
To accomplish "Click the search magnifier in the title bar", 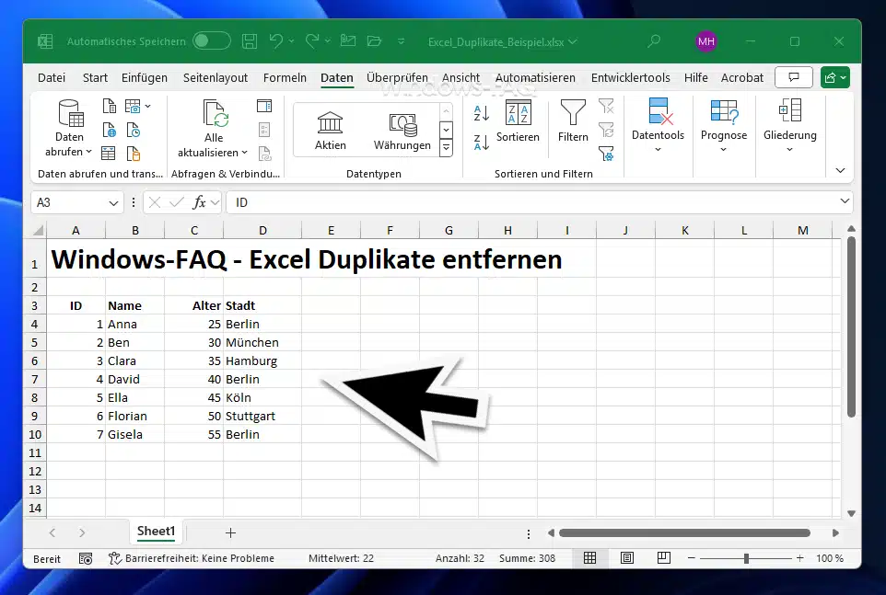I will coord(654,41).
